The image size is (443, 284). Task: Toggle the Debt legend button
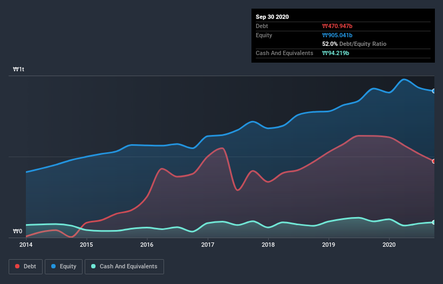click(26, 267)
